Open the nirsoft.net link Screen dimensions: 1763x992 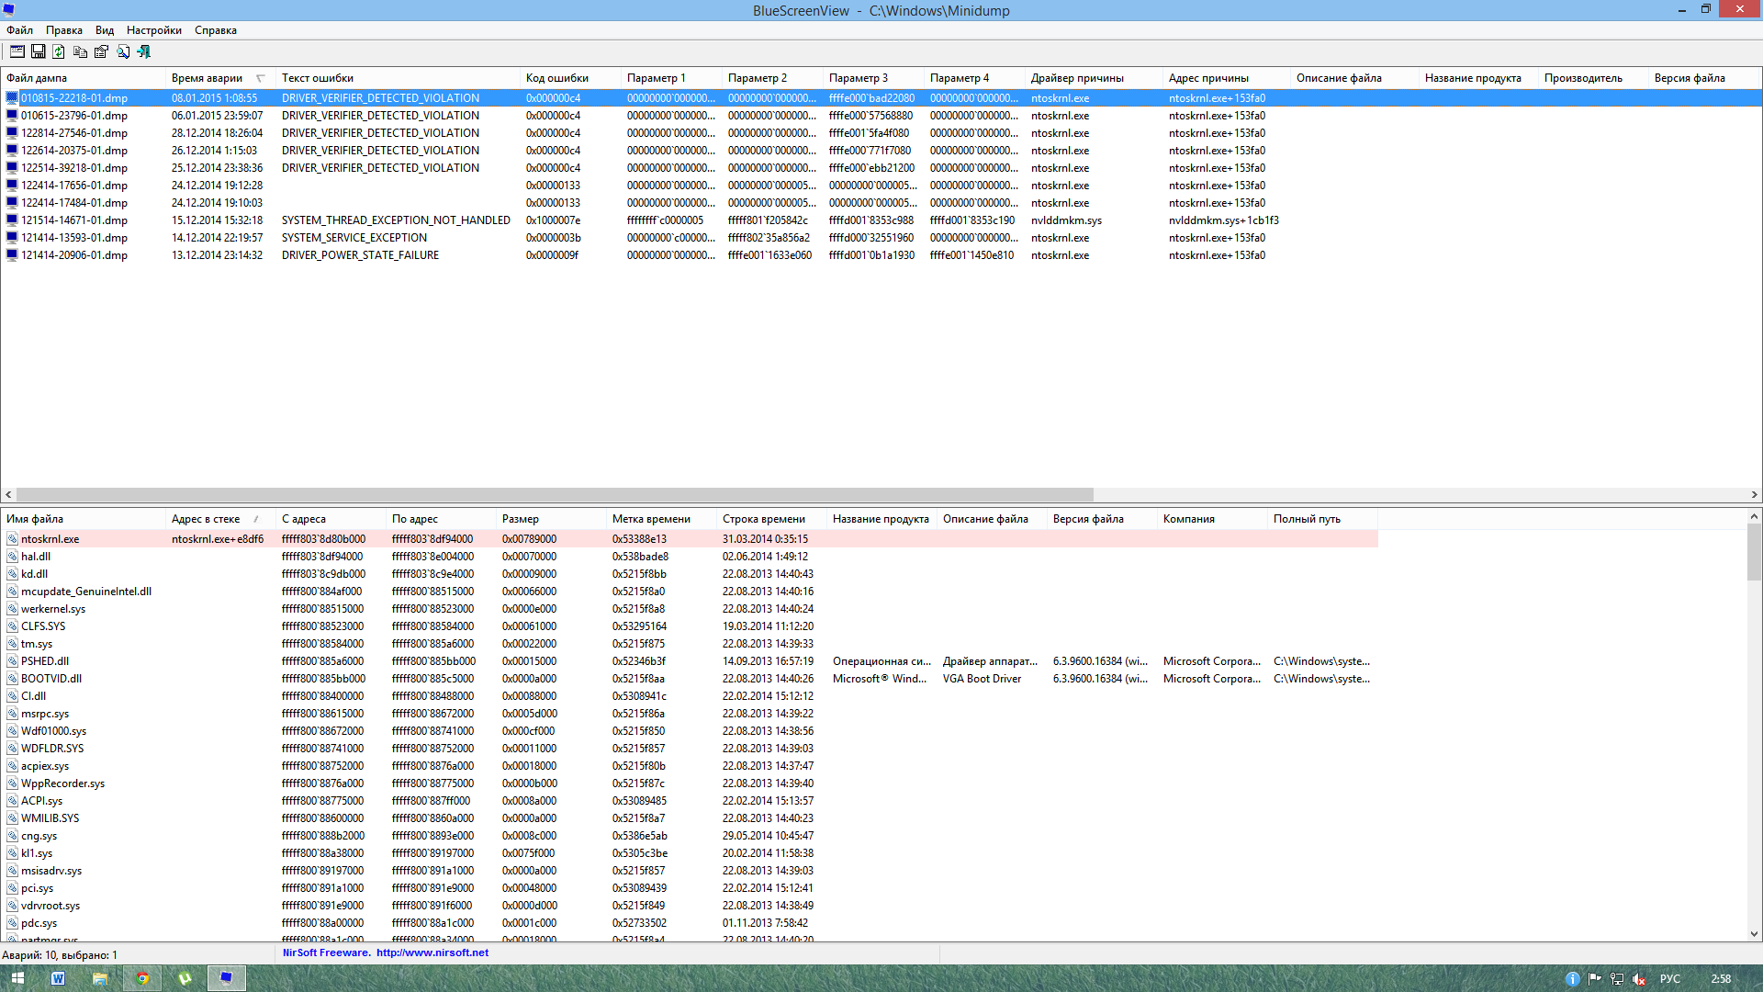coord(432,953)
